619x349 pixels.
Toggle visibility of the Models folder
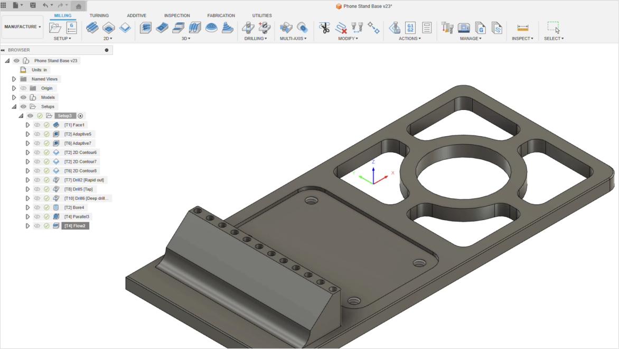pos(23,97)
